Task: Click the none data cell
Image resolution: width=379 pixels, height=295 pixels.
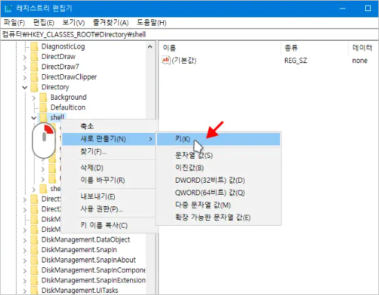Action: (360, 60)
